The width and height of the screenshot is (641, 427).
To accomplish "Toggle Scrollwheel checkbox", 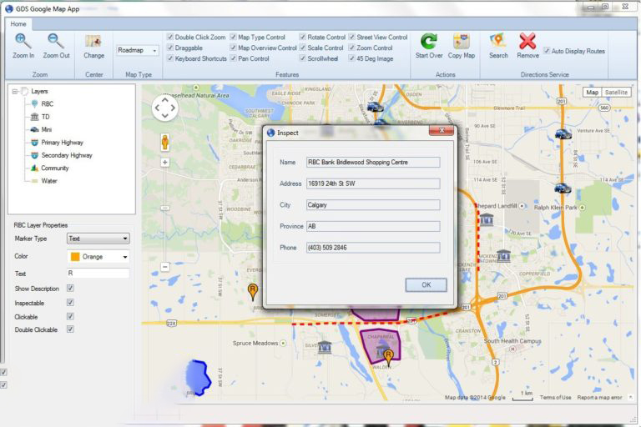I will (x=302, y=58).
